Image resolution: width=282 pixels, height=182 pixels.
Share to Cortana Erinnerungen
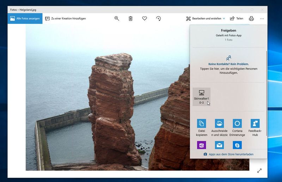(x=237, y=128)
